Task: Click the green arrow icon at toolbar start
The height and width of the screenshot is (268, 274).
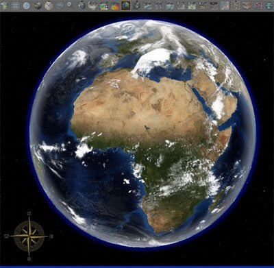Action: coord(4,5)
